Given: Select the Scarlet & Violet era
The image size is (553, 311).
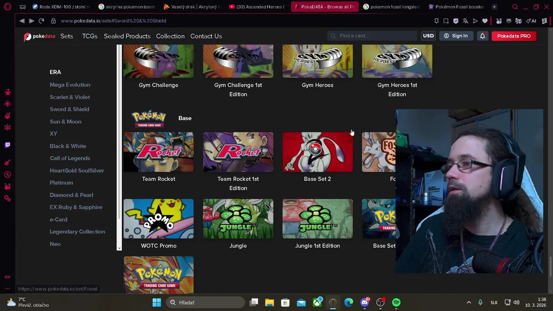Looking at the screenshot, I should [70, 97].
